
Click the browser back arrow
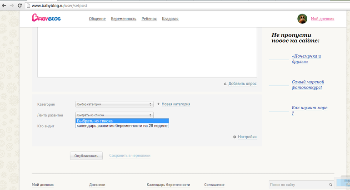[5, 5]
